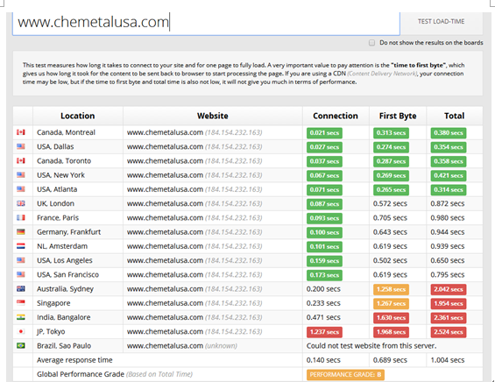Click the 0.502 secs Los Angeles first byte

[390, 260]
